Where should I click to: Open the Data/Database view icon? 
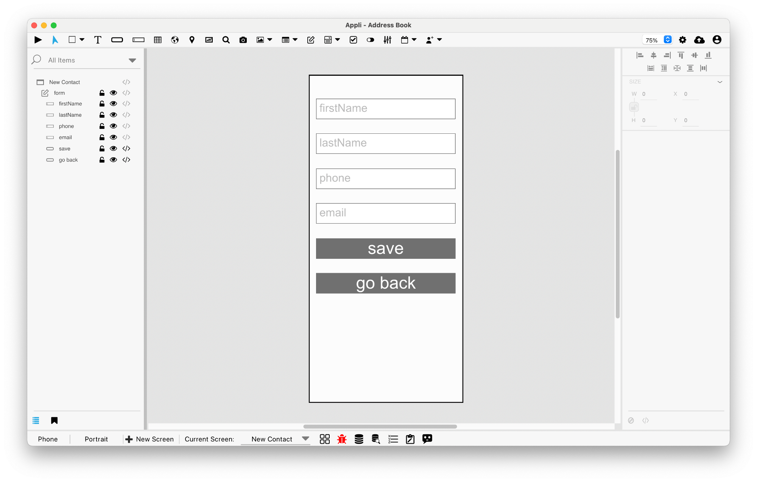pyautogui.click(x=359, y=439)
